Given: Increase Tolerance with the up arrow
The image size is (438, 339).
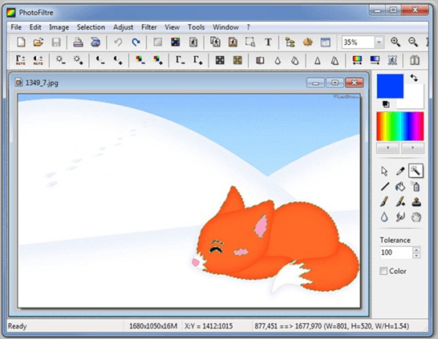Looking at the screenshot, I should [x=416, y=250].
